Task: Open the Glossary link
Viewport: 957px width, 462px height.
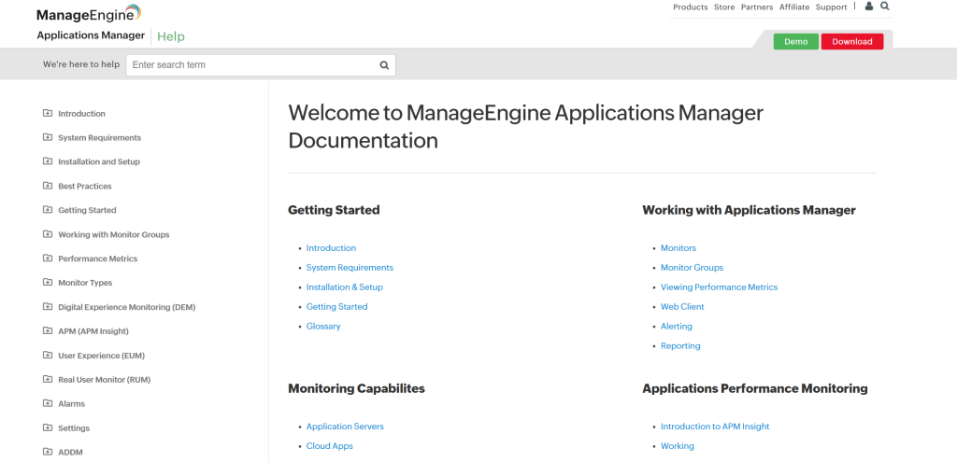Action: [x=323, y=326]
